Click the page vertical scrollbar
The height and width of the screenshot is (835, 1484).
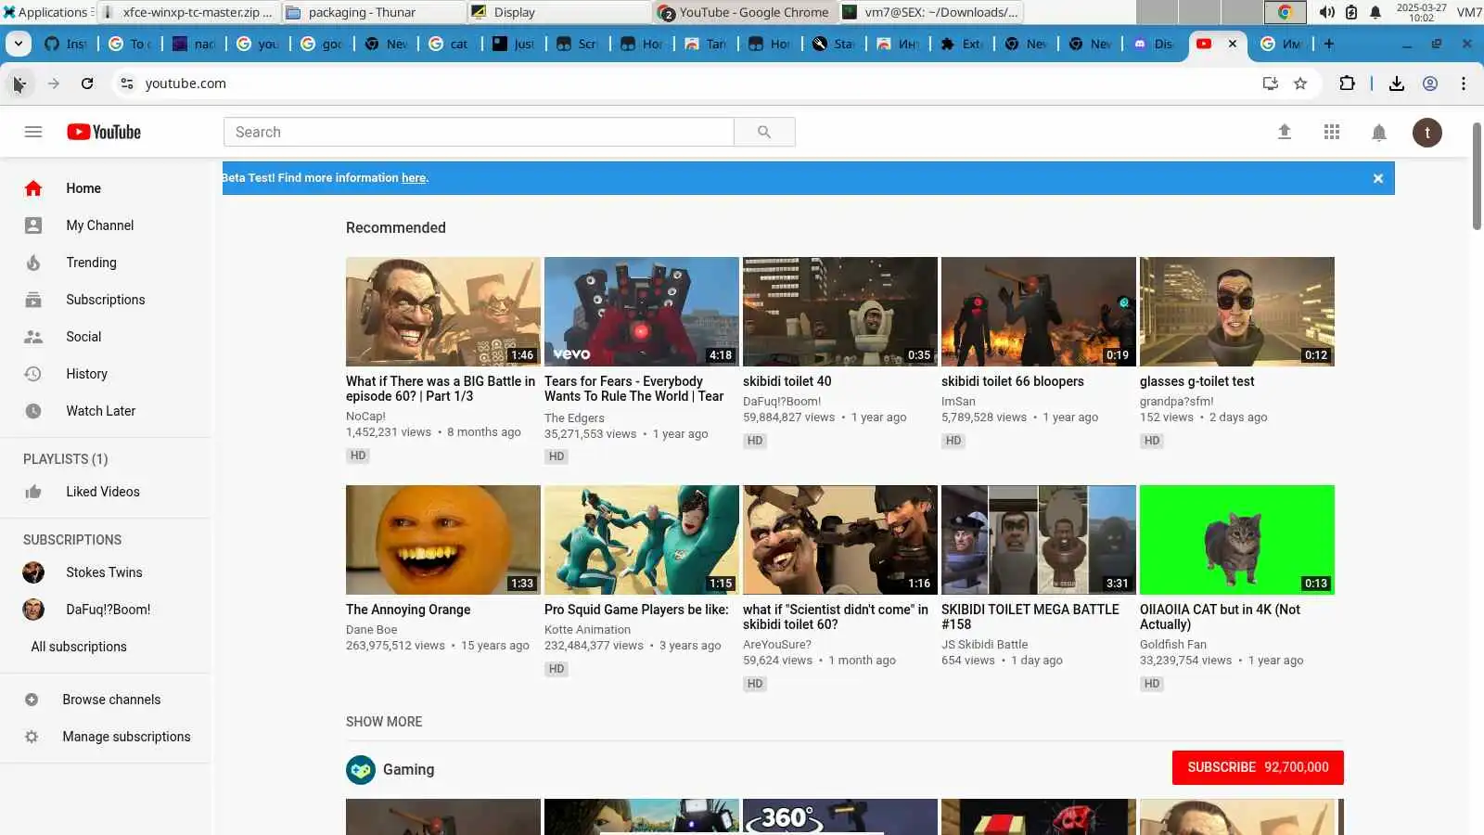[x=1477, y=176]
